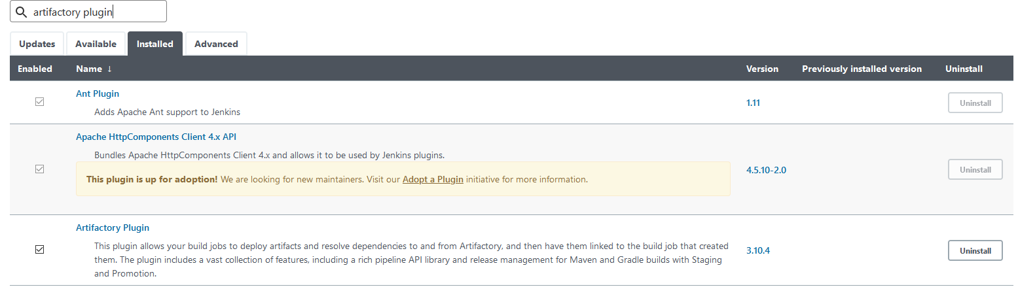Viewport: 1018px width, 287px height.
Task: Switch to the Updates tab
Action: click(x=37, y=44)
